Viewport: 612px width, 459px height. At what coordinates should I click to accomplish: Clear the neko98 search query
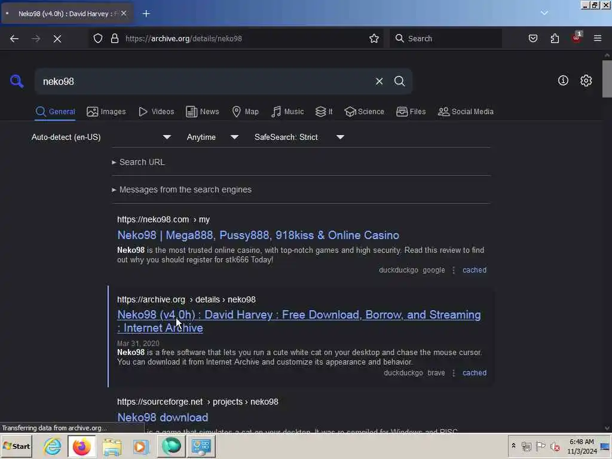(x=379, y=81)
